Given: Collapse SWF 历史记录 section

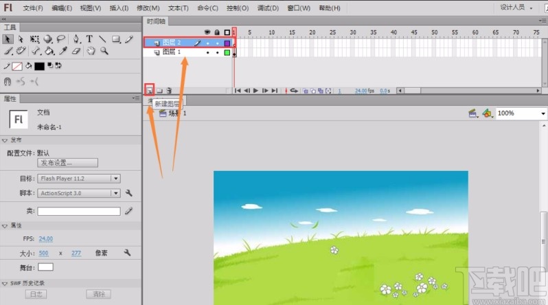Looking at the screenshot, I should [x=5, y=284].
